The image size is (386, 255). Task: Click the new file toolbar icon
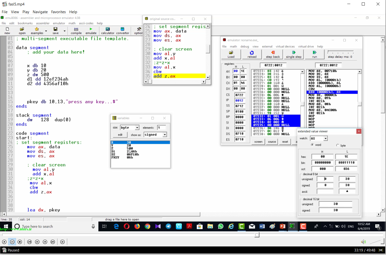7,31
